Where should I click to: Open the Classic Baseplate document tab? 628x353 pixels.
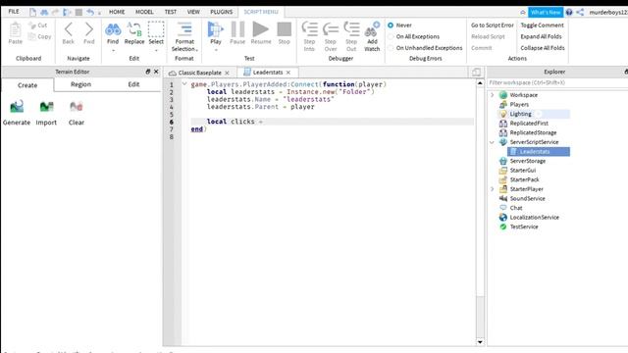(199, 73)
